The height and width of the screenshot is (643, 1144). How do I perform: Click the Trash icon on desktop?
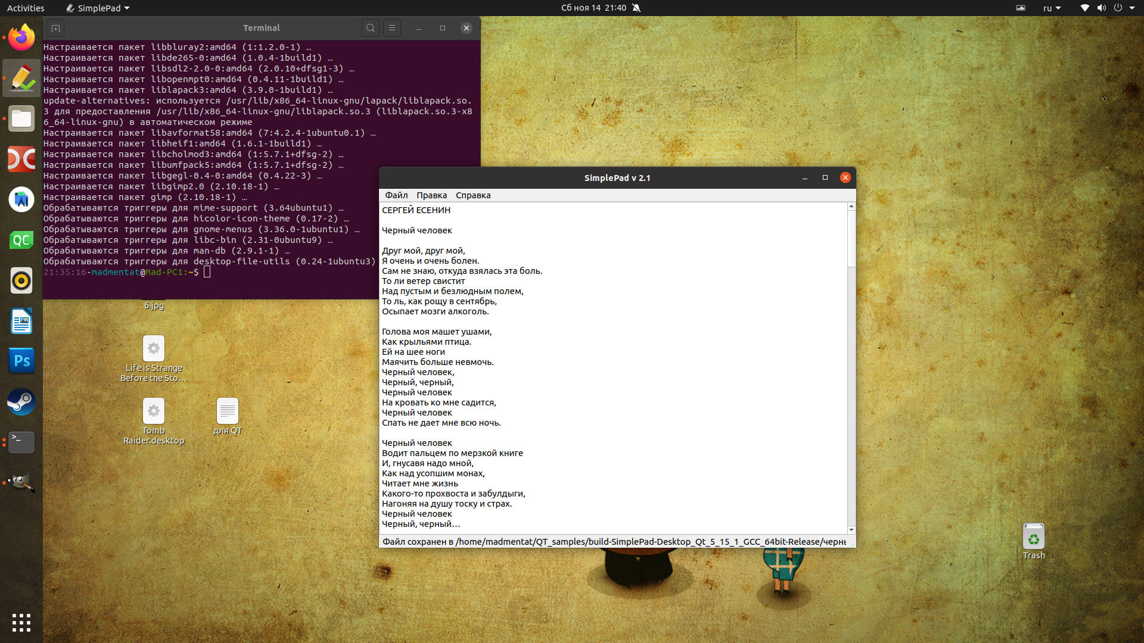[1033, 536]
